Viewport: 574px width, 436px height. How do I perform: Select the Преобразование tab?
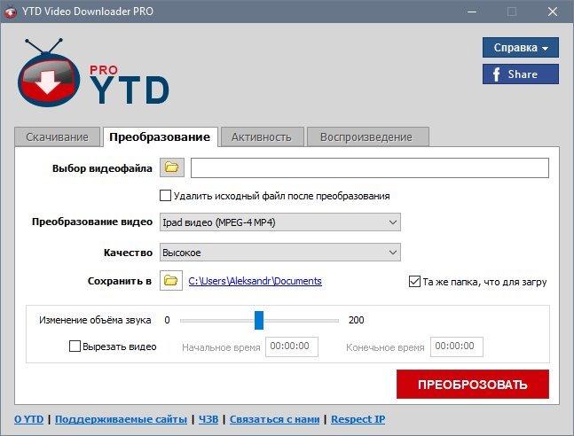coord(160,137)
